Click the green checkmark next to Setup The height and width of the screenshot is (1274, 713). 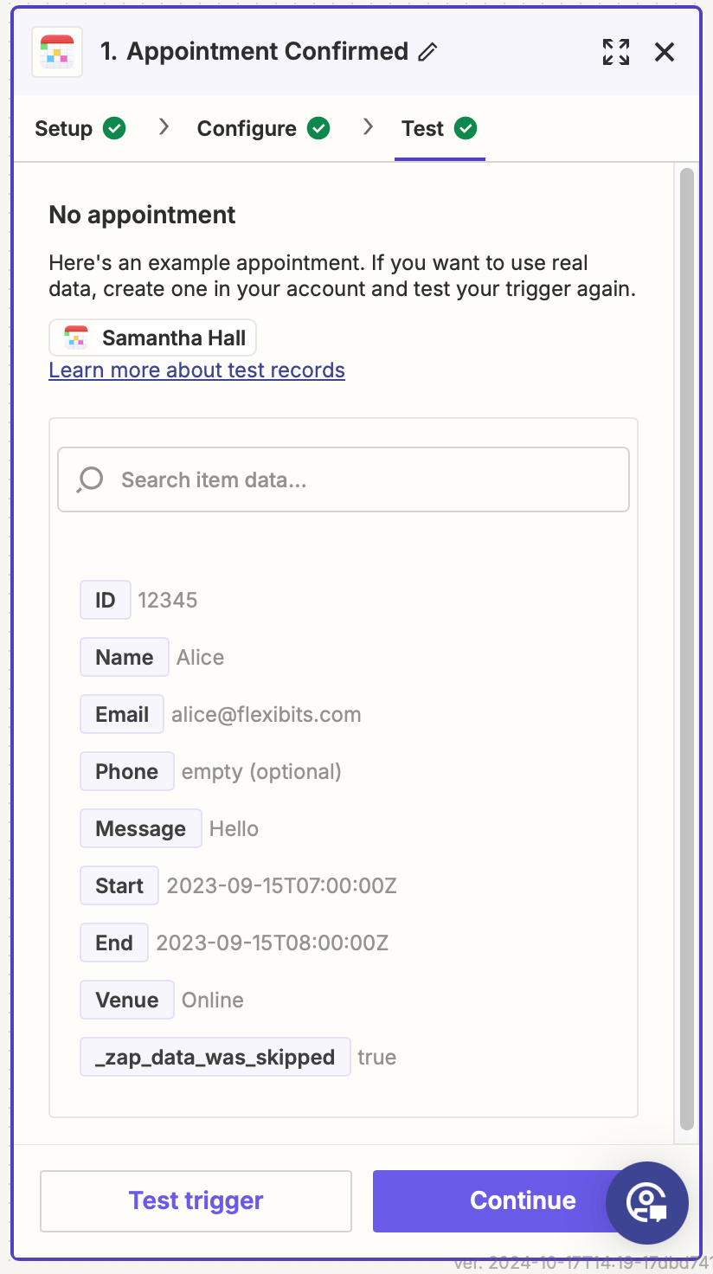point(114,128)
